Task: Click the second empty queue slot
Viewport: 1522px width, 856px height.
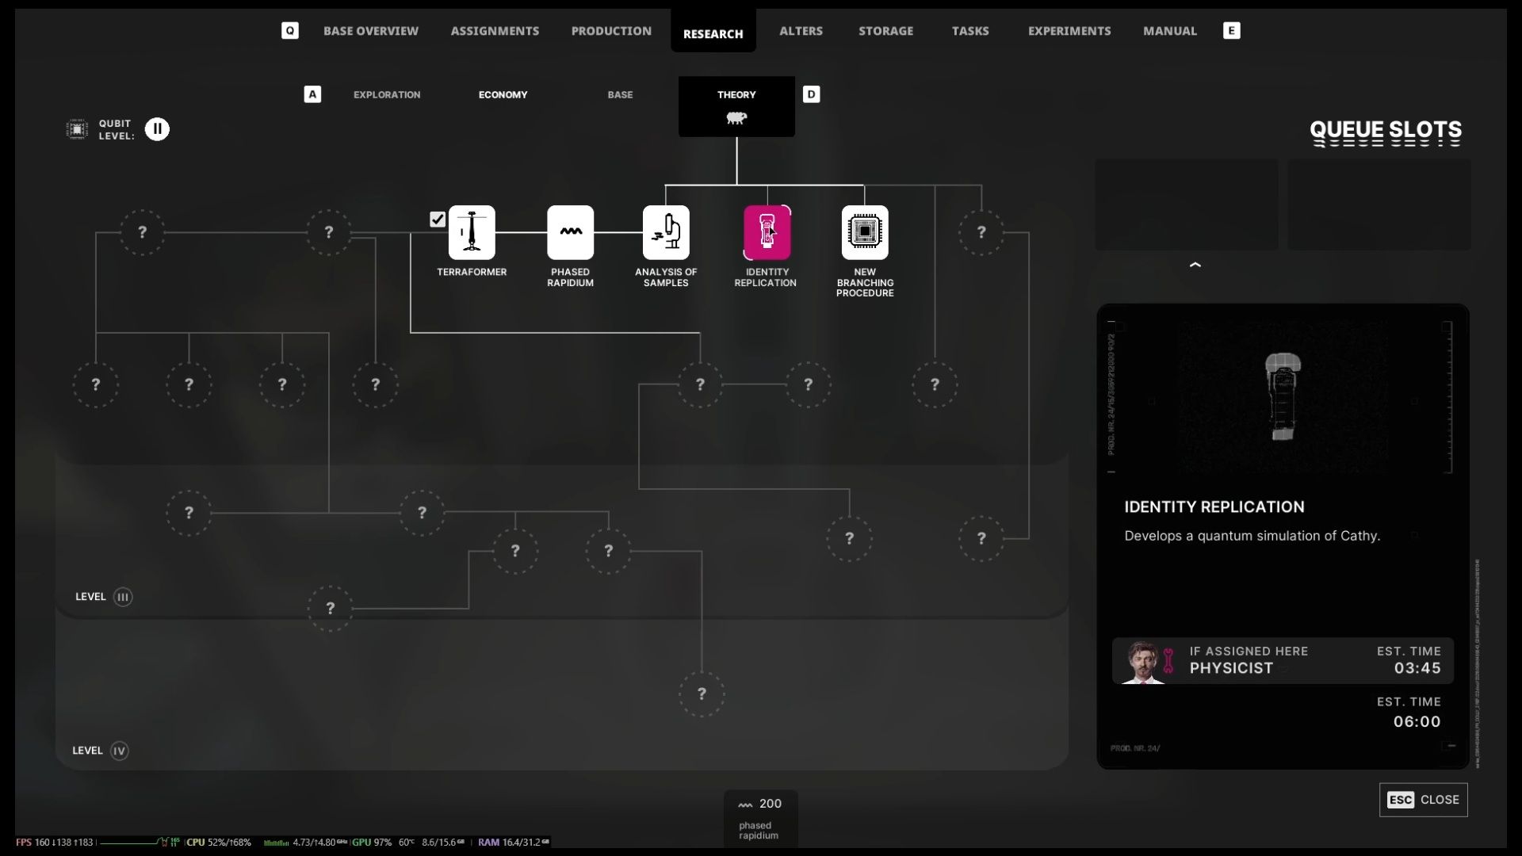Action: (x=1379, y=204)
